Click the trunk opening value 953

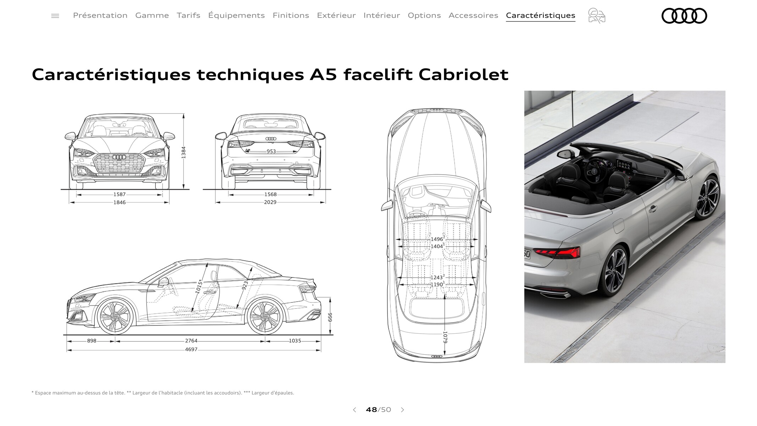coord(271,151)
